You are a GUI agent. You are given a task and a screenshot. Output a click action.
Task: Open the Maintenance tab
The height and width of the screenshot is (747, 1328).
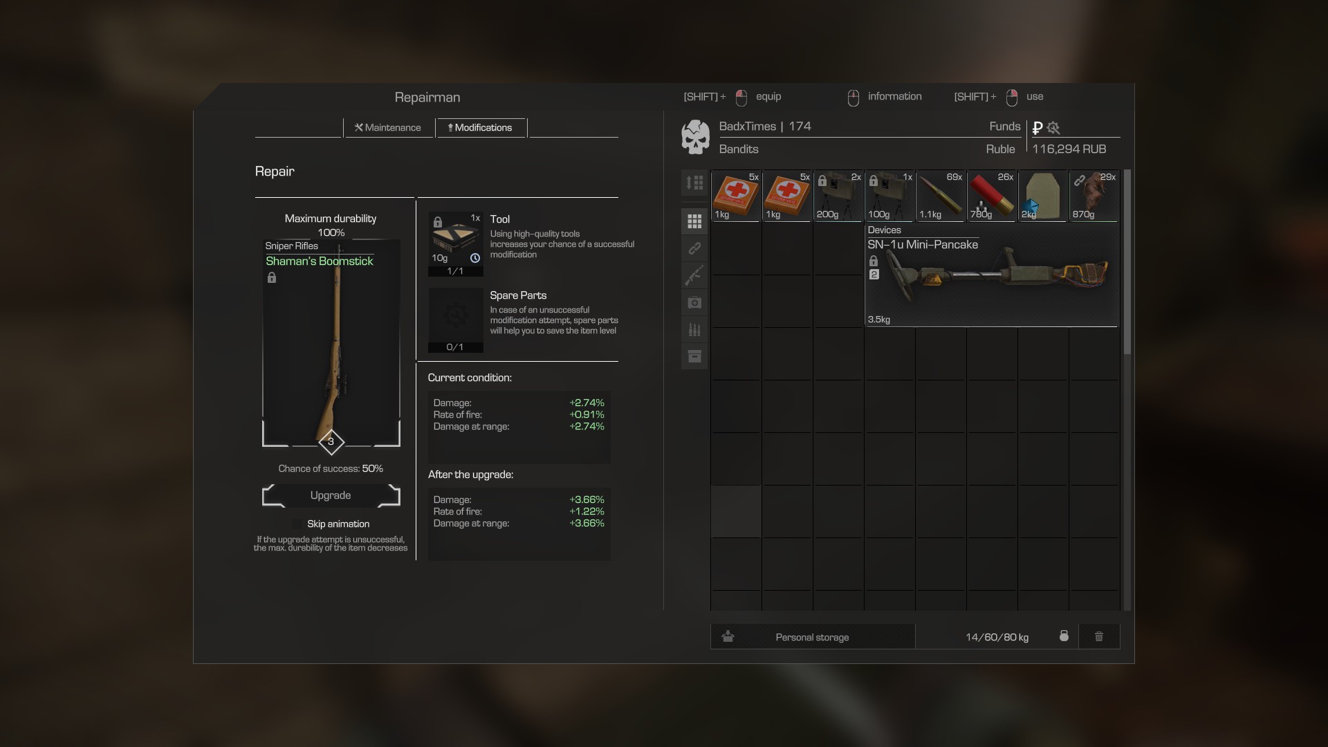point(388,128)
